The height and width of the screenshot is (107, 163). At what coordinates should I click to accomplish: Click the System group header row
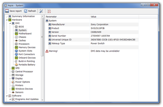click(92, 21)
